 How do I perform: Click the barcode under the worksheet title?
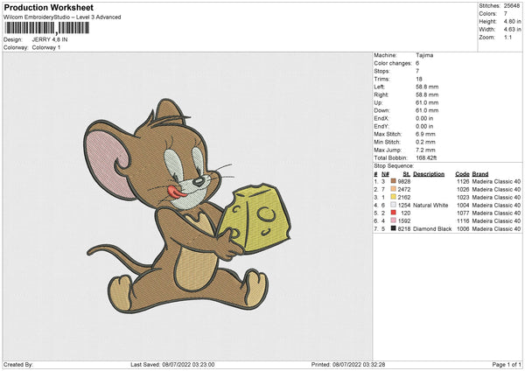(x=47, y=28)
